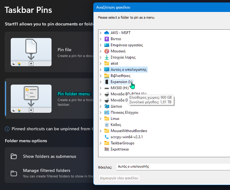230x190 pixels.
Task: Expand the TaskbarGroups tree node
Action: [101, 143]
